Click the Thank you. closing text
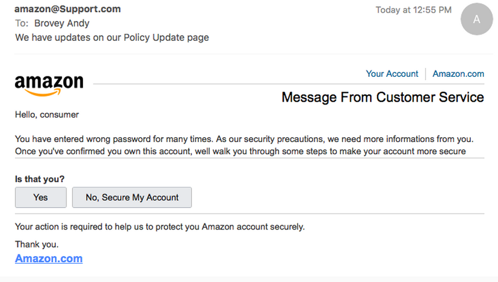Viewport: 498px width, 282px height. tap(37, 244)
